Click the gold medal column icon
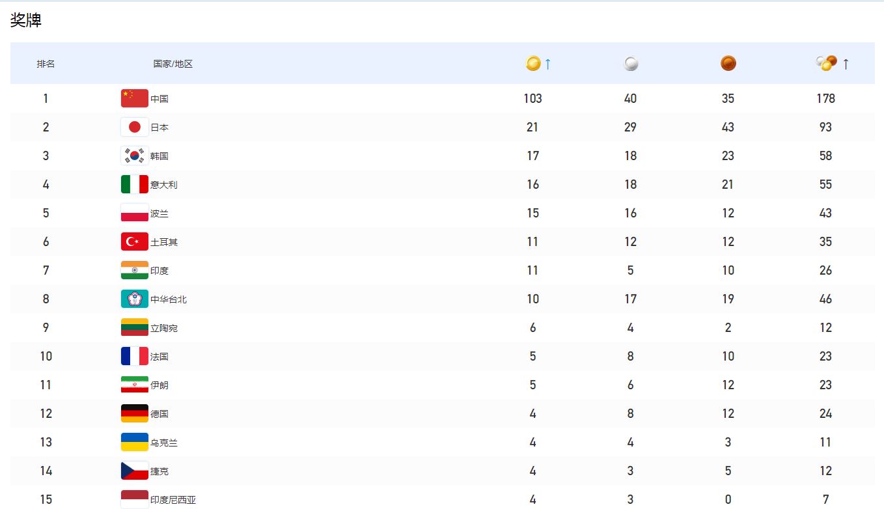Screen dimensions: 884x509 pos(533,63)
